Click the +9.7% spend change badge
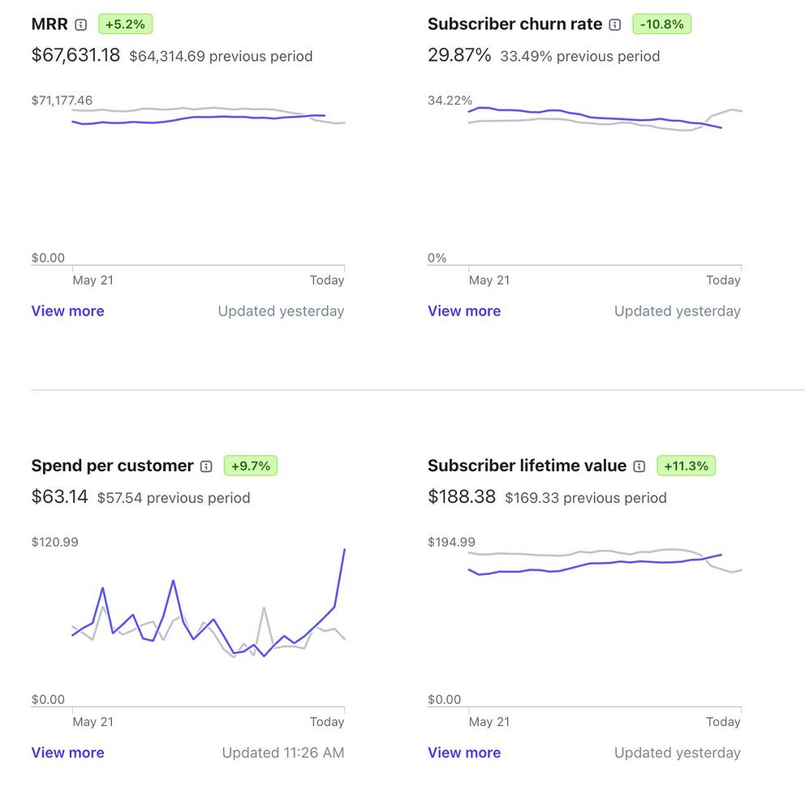This screenshot has width=805, height=811. click(x=251, y=466)
